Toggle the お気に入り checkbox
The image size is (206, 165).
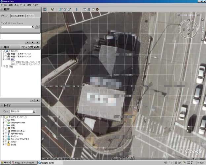[x=4, y=51]
